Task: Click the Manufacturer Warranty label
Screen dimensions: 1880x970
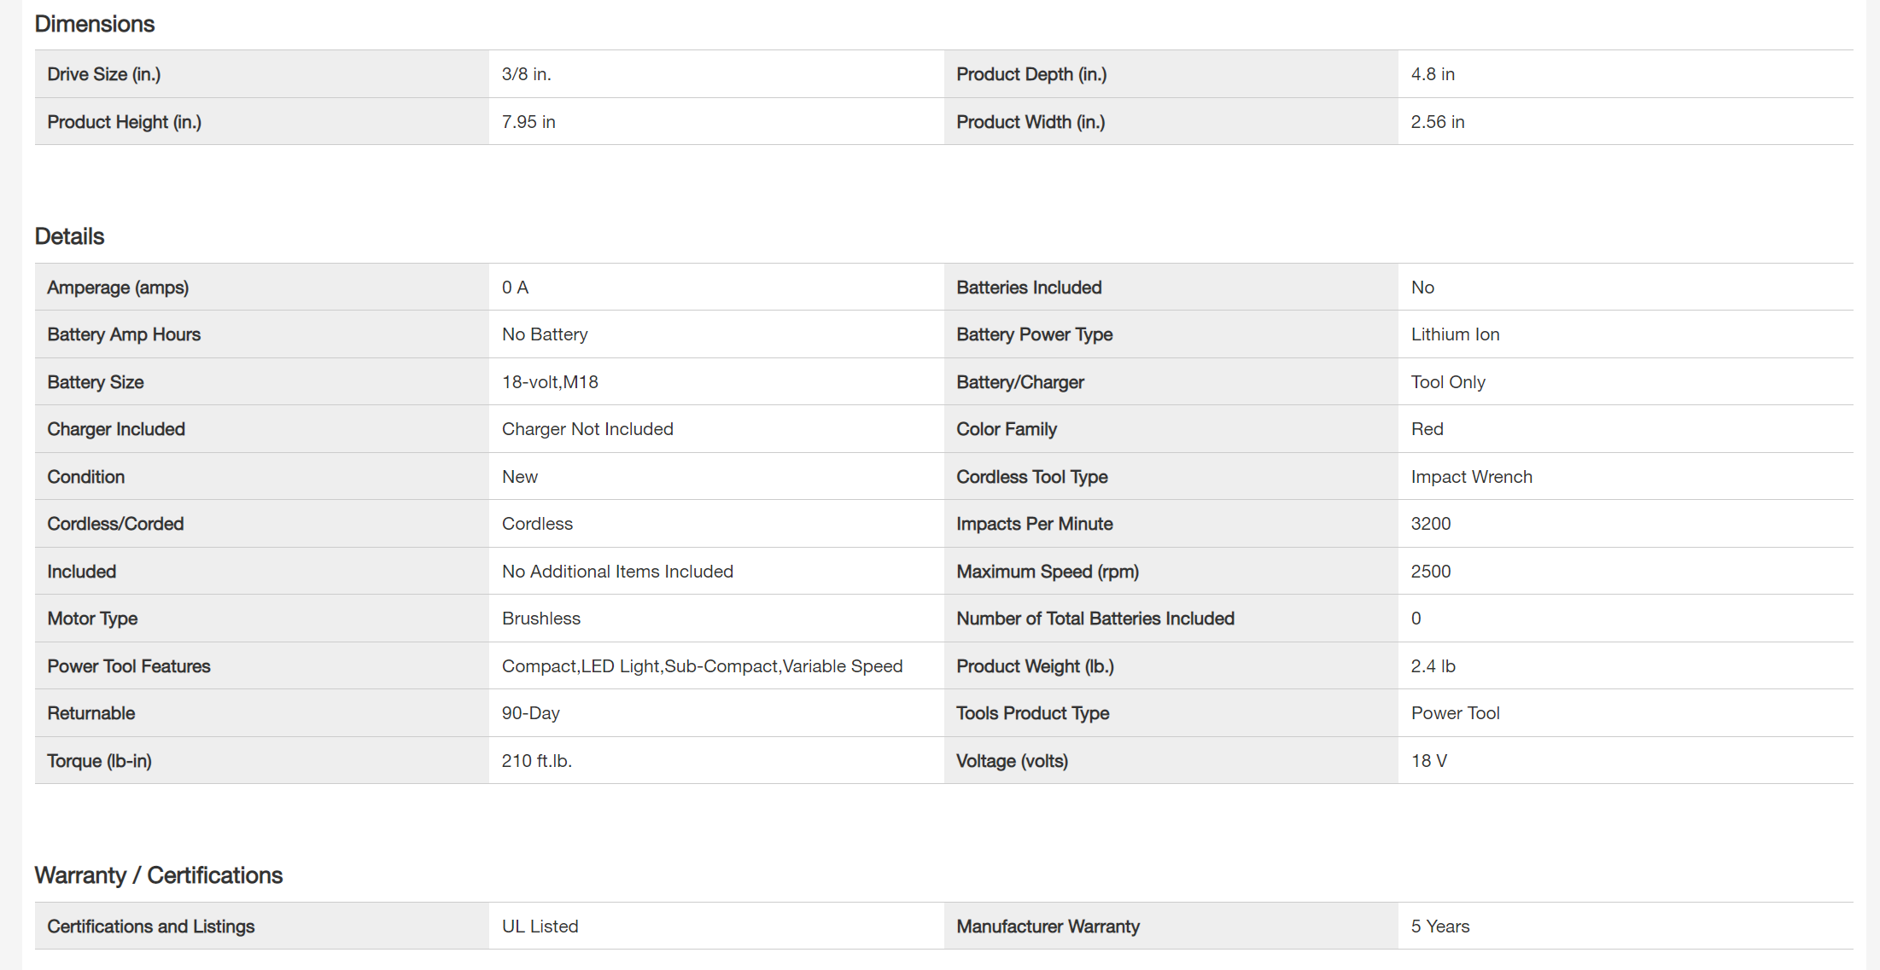Action: coord(1048,926)
